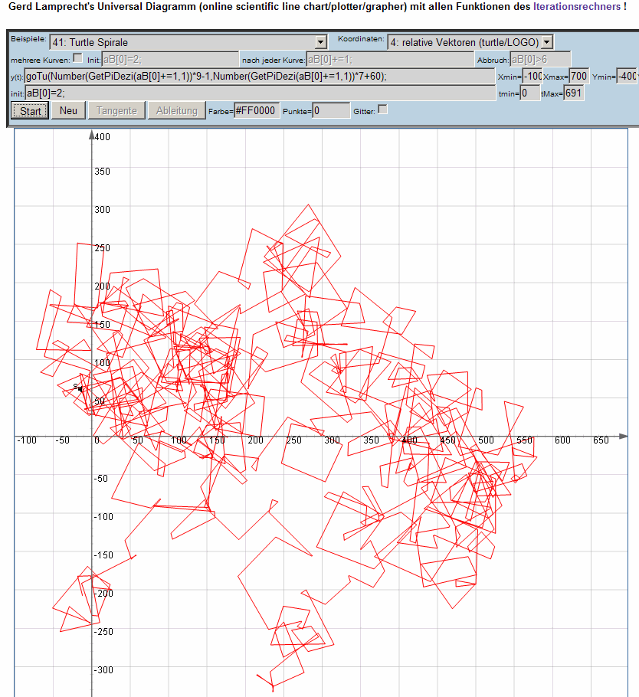Screen dimensions: 639x697
Task: Click the Punkte input field
Action: (x=331, y=110)
